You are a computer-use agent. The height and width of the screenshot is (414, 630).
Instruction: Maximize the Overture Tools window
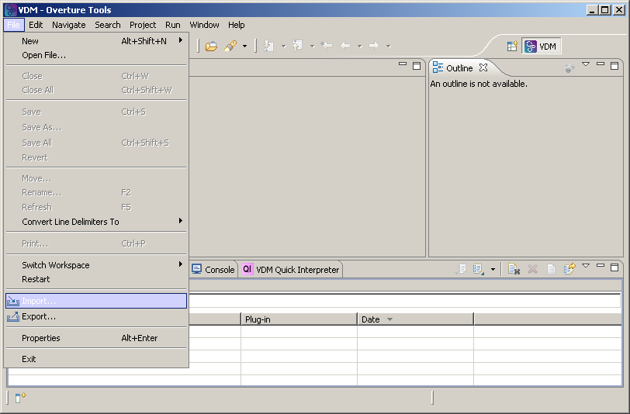604,10
